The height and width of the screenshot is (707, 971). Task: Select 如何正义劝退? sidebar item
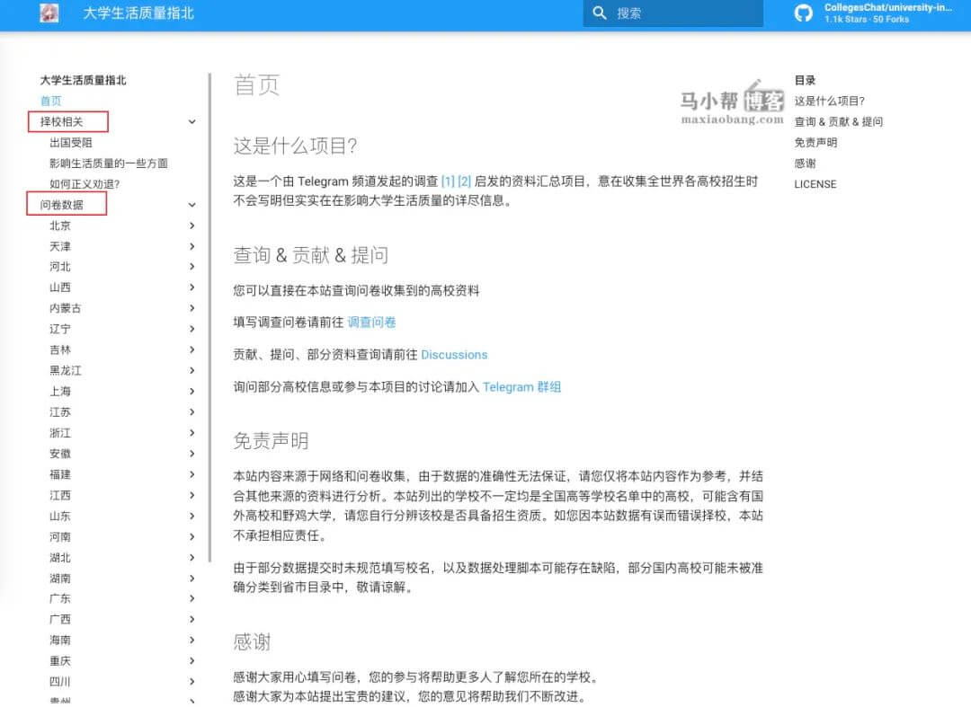pyautogui.click(x=85, y=183)
